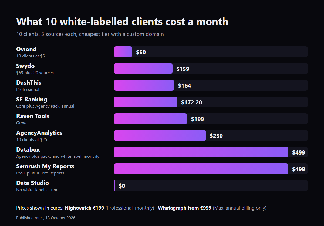Click the thin Data Studio bar
The height and width of the screenshot is (226, 324).
[114, 186]
